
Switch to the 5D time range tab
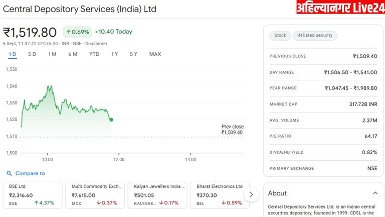[32, 54]
